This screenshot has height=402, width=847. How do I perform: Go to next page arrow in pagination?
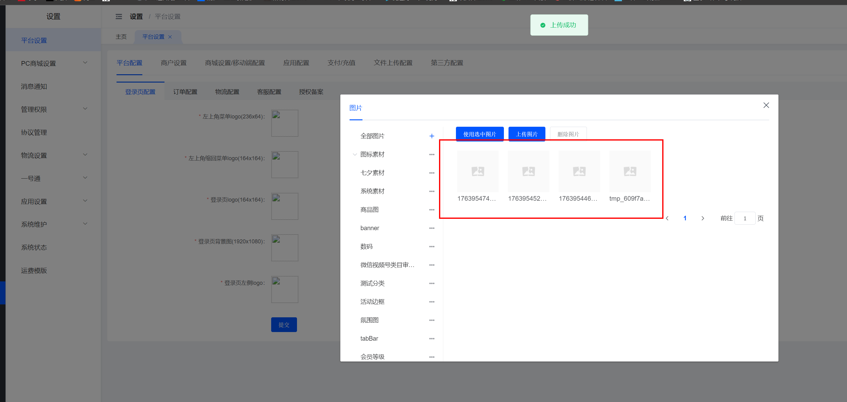[703, 218]
